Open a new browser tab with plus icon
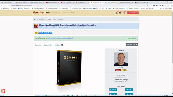Screen dimensions: 173x97 tap(151, 2)
